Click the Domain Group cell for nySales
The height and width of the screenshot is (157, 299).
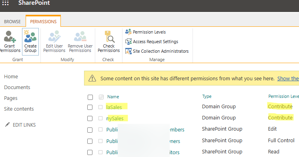click(219, 118)
